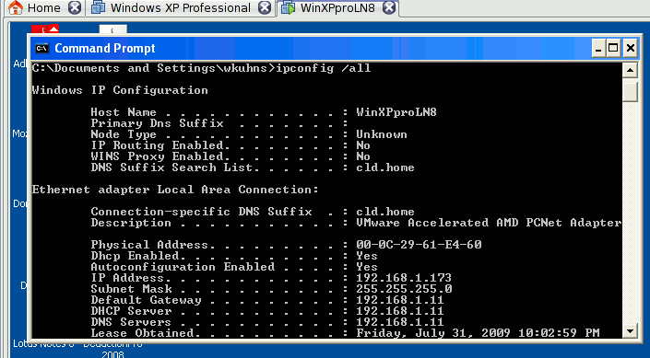Click the Connection-specific DNS Suffix value cld.home
The width and height of the screenshot is (650, 358).
coord(385,212)
